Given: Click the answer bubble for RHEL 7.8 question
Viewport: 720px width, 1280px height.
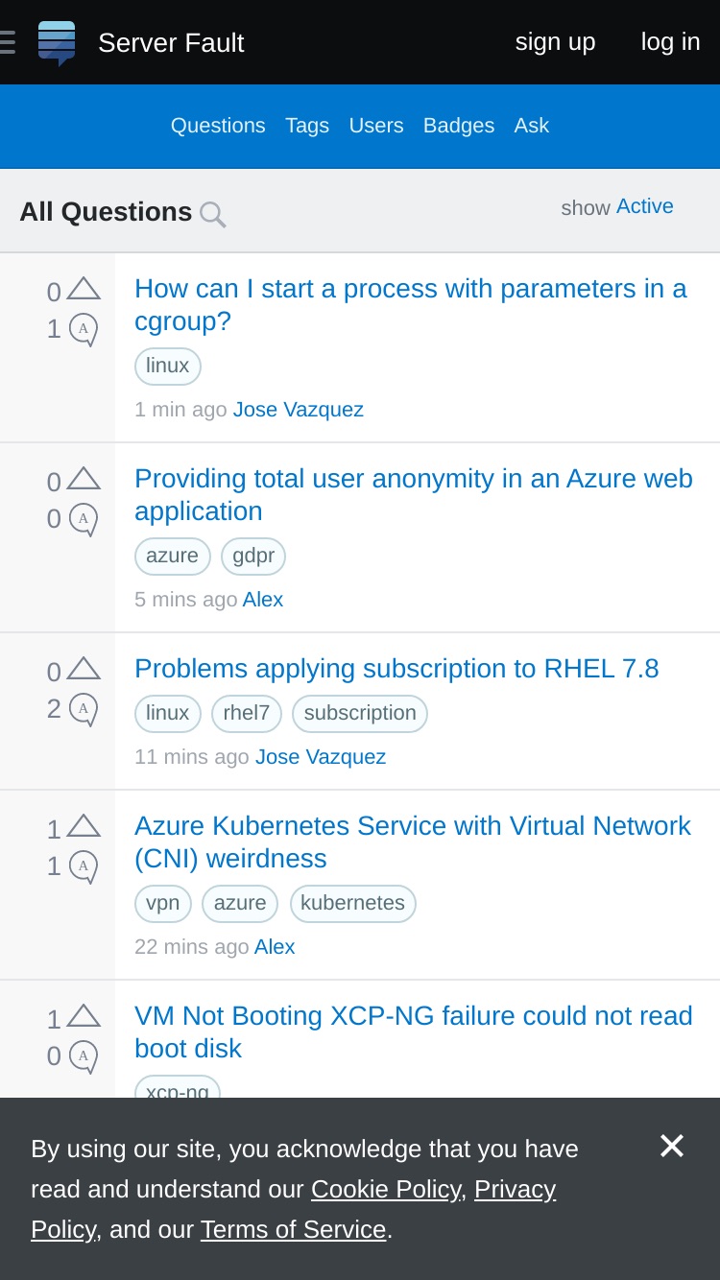Looking at the screenshot, I should 84,709.
